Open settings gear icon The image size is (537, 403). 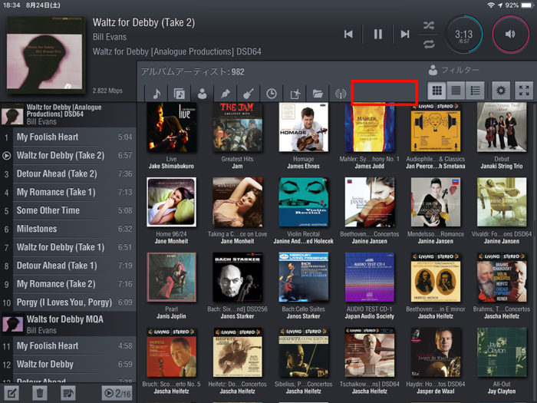click(501, 91)
